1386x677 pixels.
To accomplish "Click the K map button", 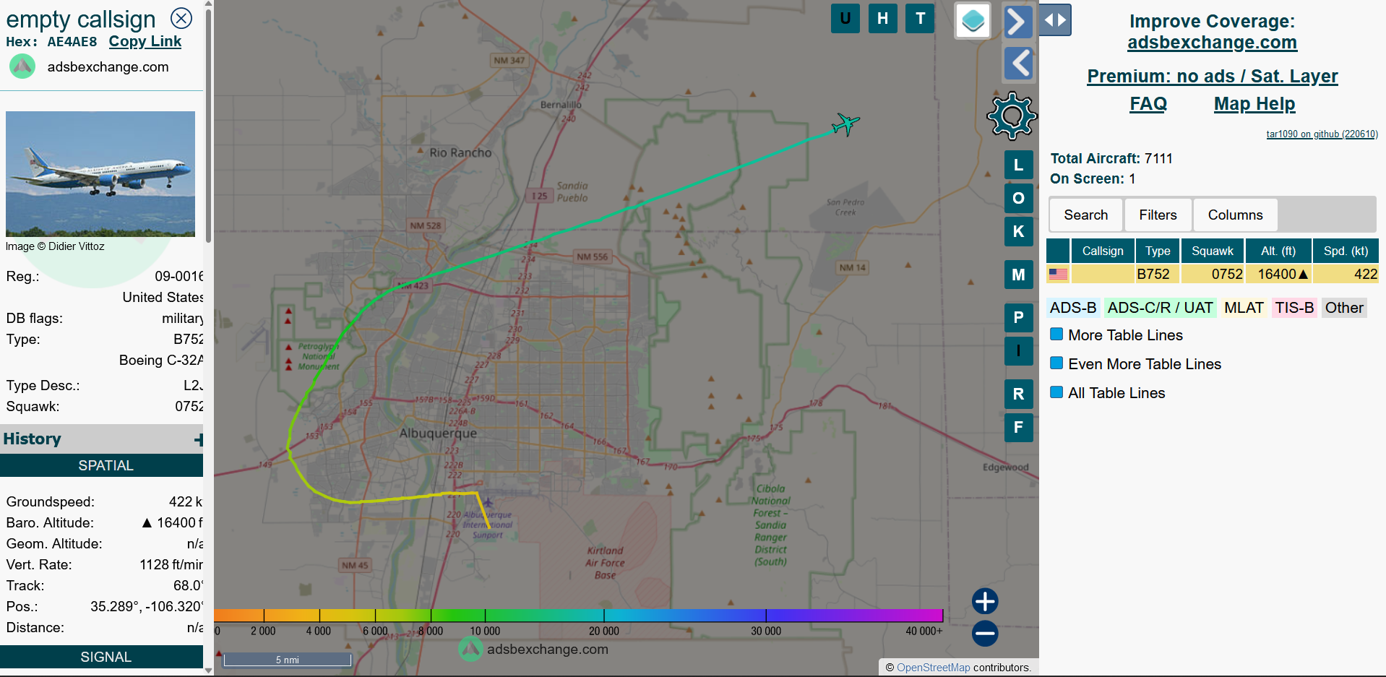I will (x=1018, y=231).
